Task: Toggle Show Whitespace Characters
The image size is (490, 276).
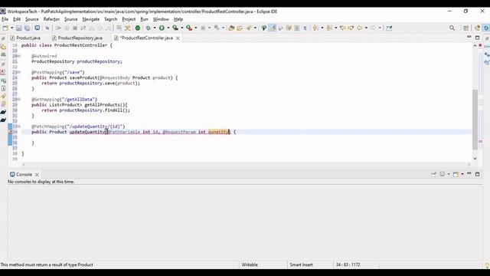Action: coord(305,28)
